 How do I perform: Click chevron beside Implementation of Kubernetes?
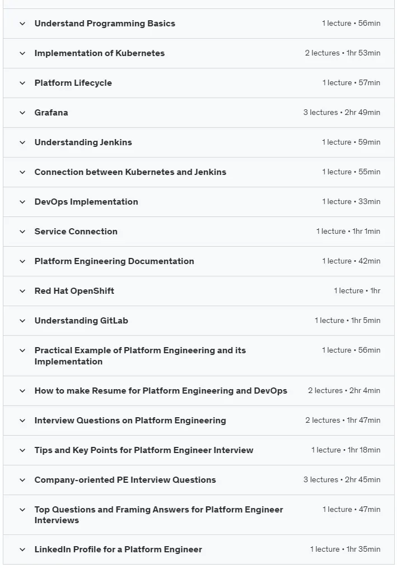tap(22, 53)
